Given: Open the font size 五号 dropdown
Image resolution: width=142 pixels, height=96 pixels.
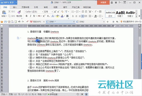Looking at the screenshot, I should click(52, 12).
